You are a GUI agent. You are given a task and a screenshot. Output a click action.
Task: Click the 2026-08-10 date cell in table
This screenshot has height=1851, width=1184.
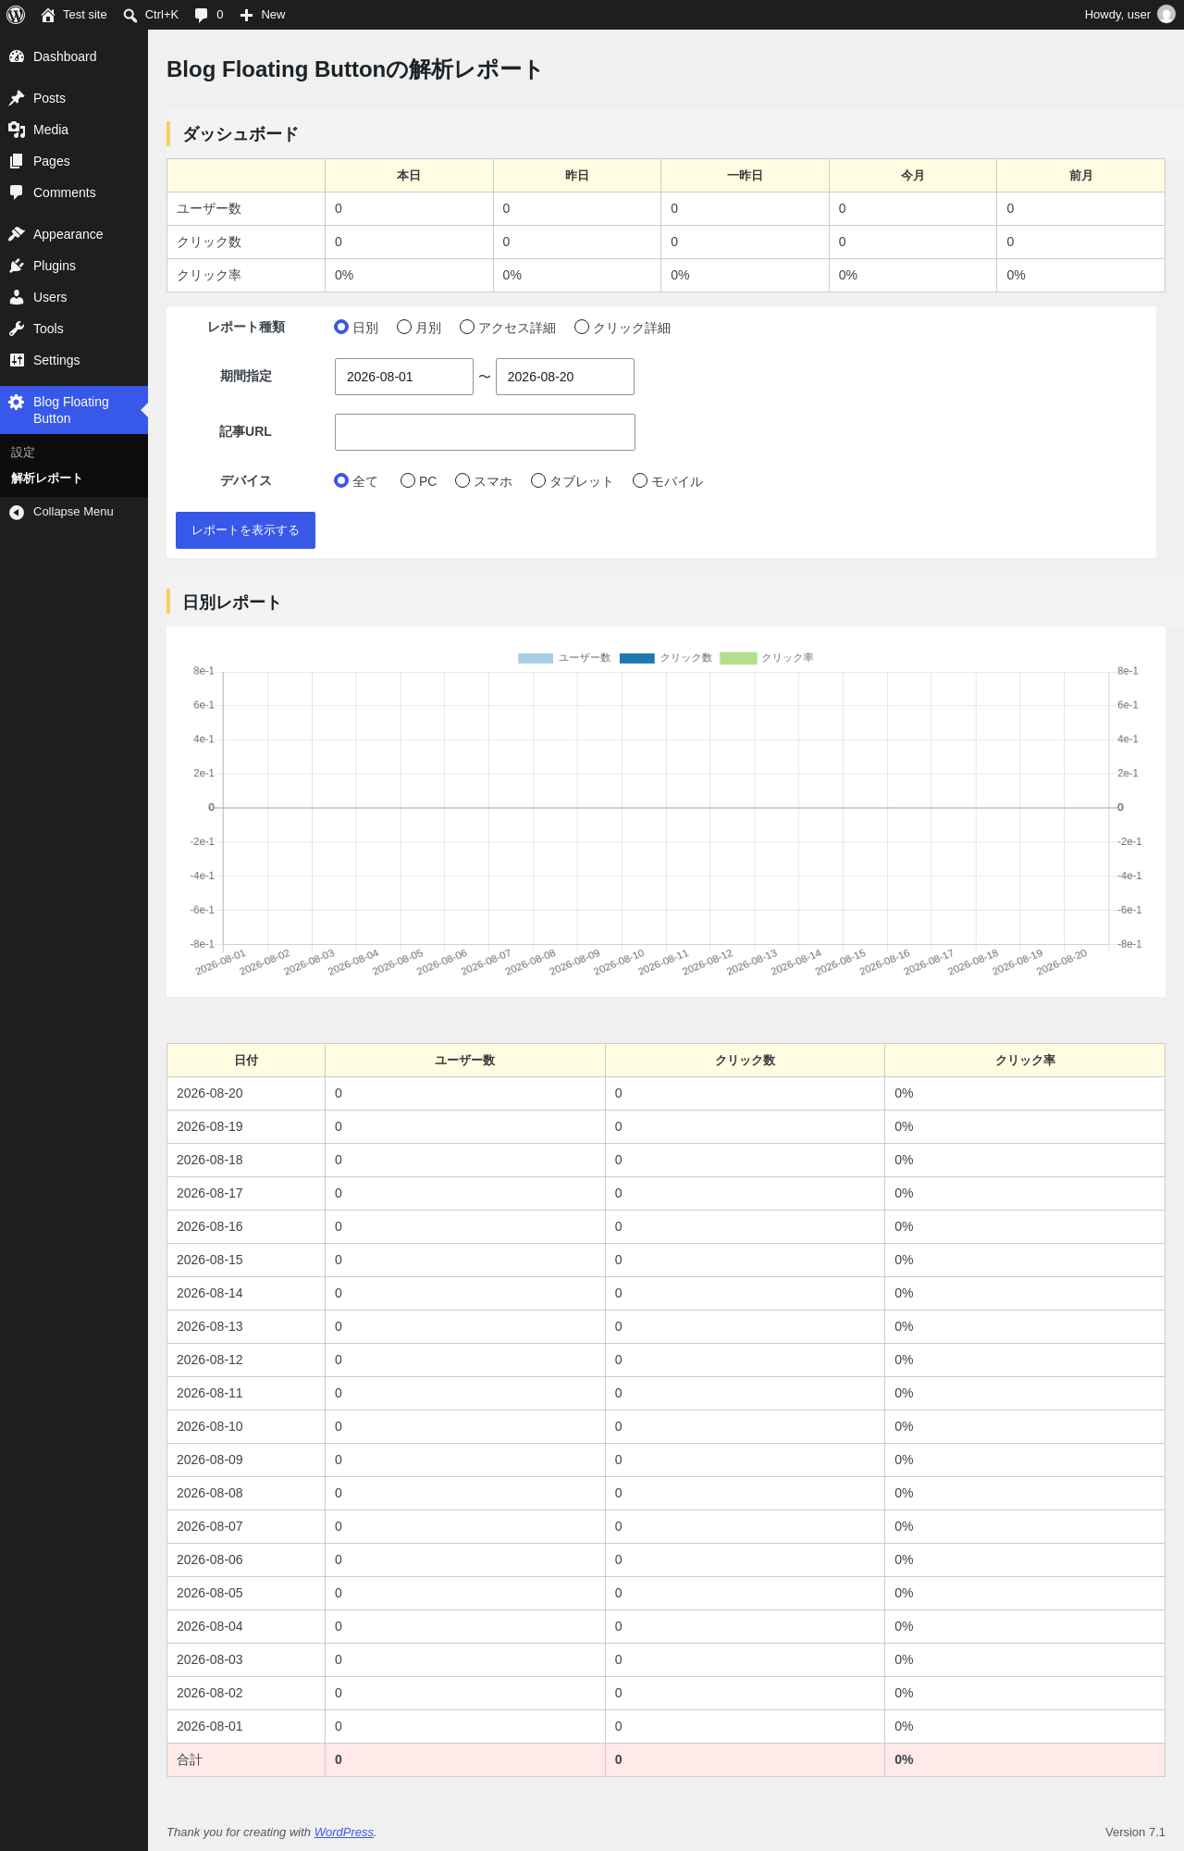pos(246,1427)
